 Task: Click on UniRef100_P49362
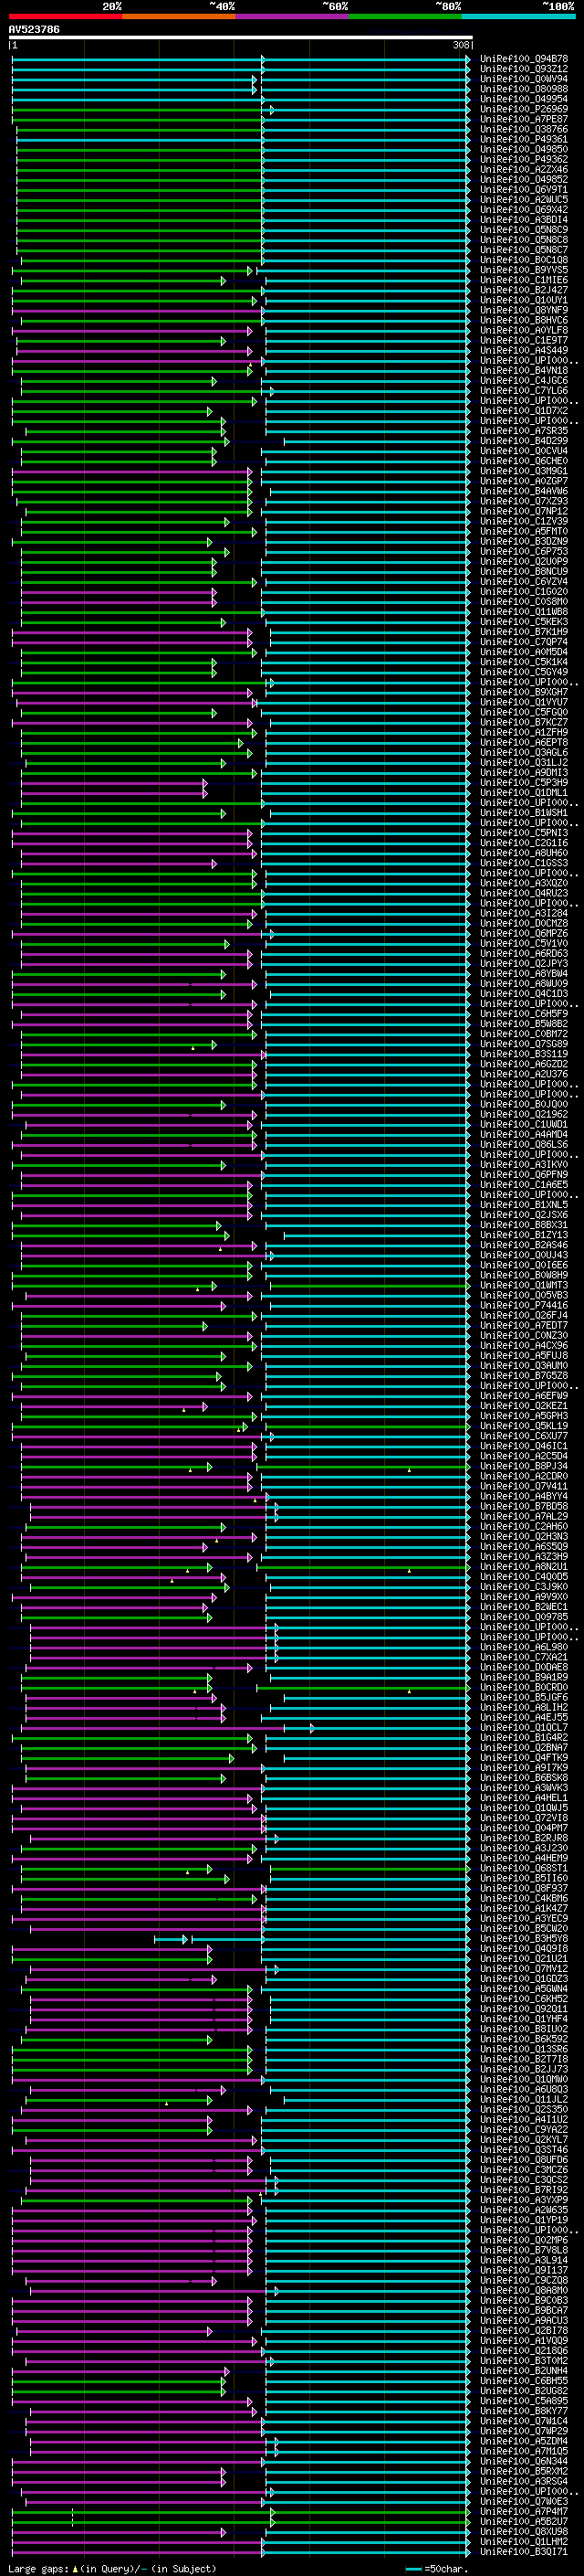(x=524, y=159)
